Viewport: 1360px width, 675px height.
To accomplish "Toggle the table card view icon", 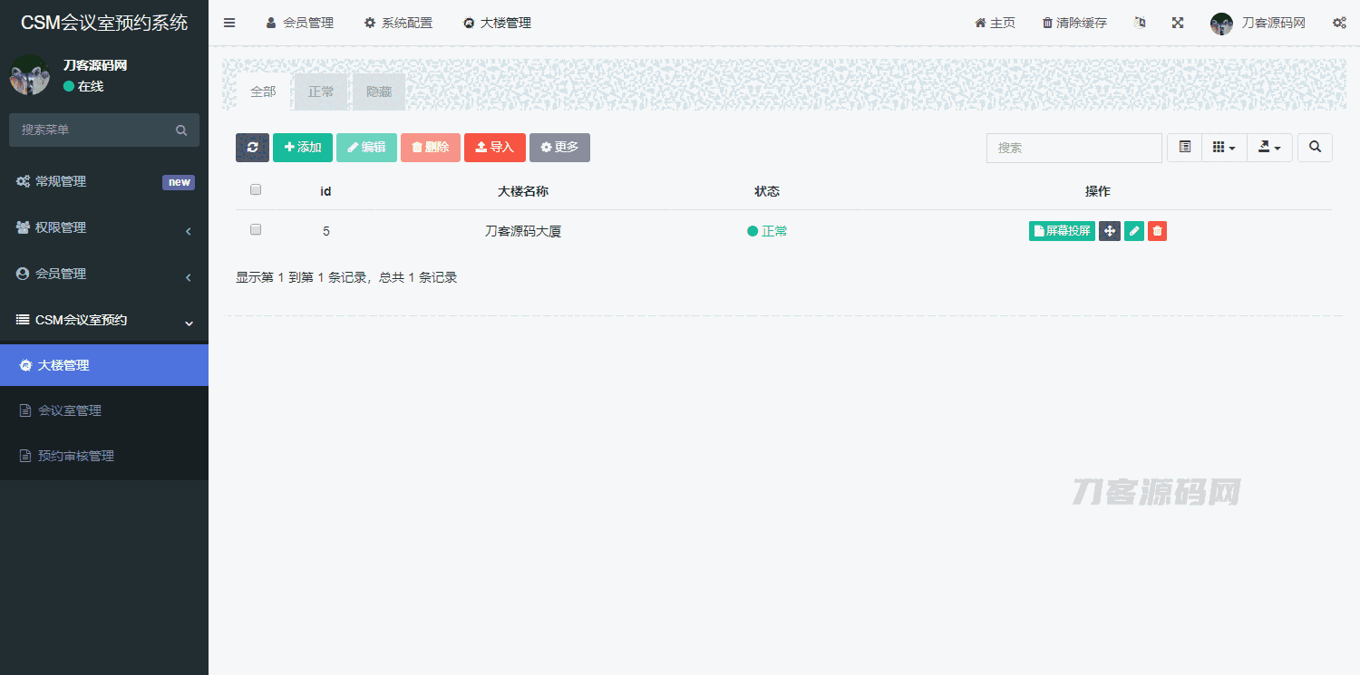I will pyautogui.click(x=1184, y=148).
